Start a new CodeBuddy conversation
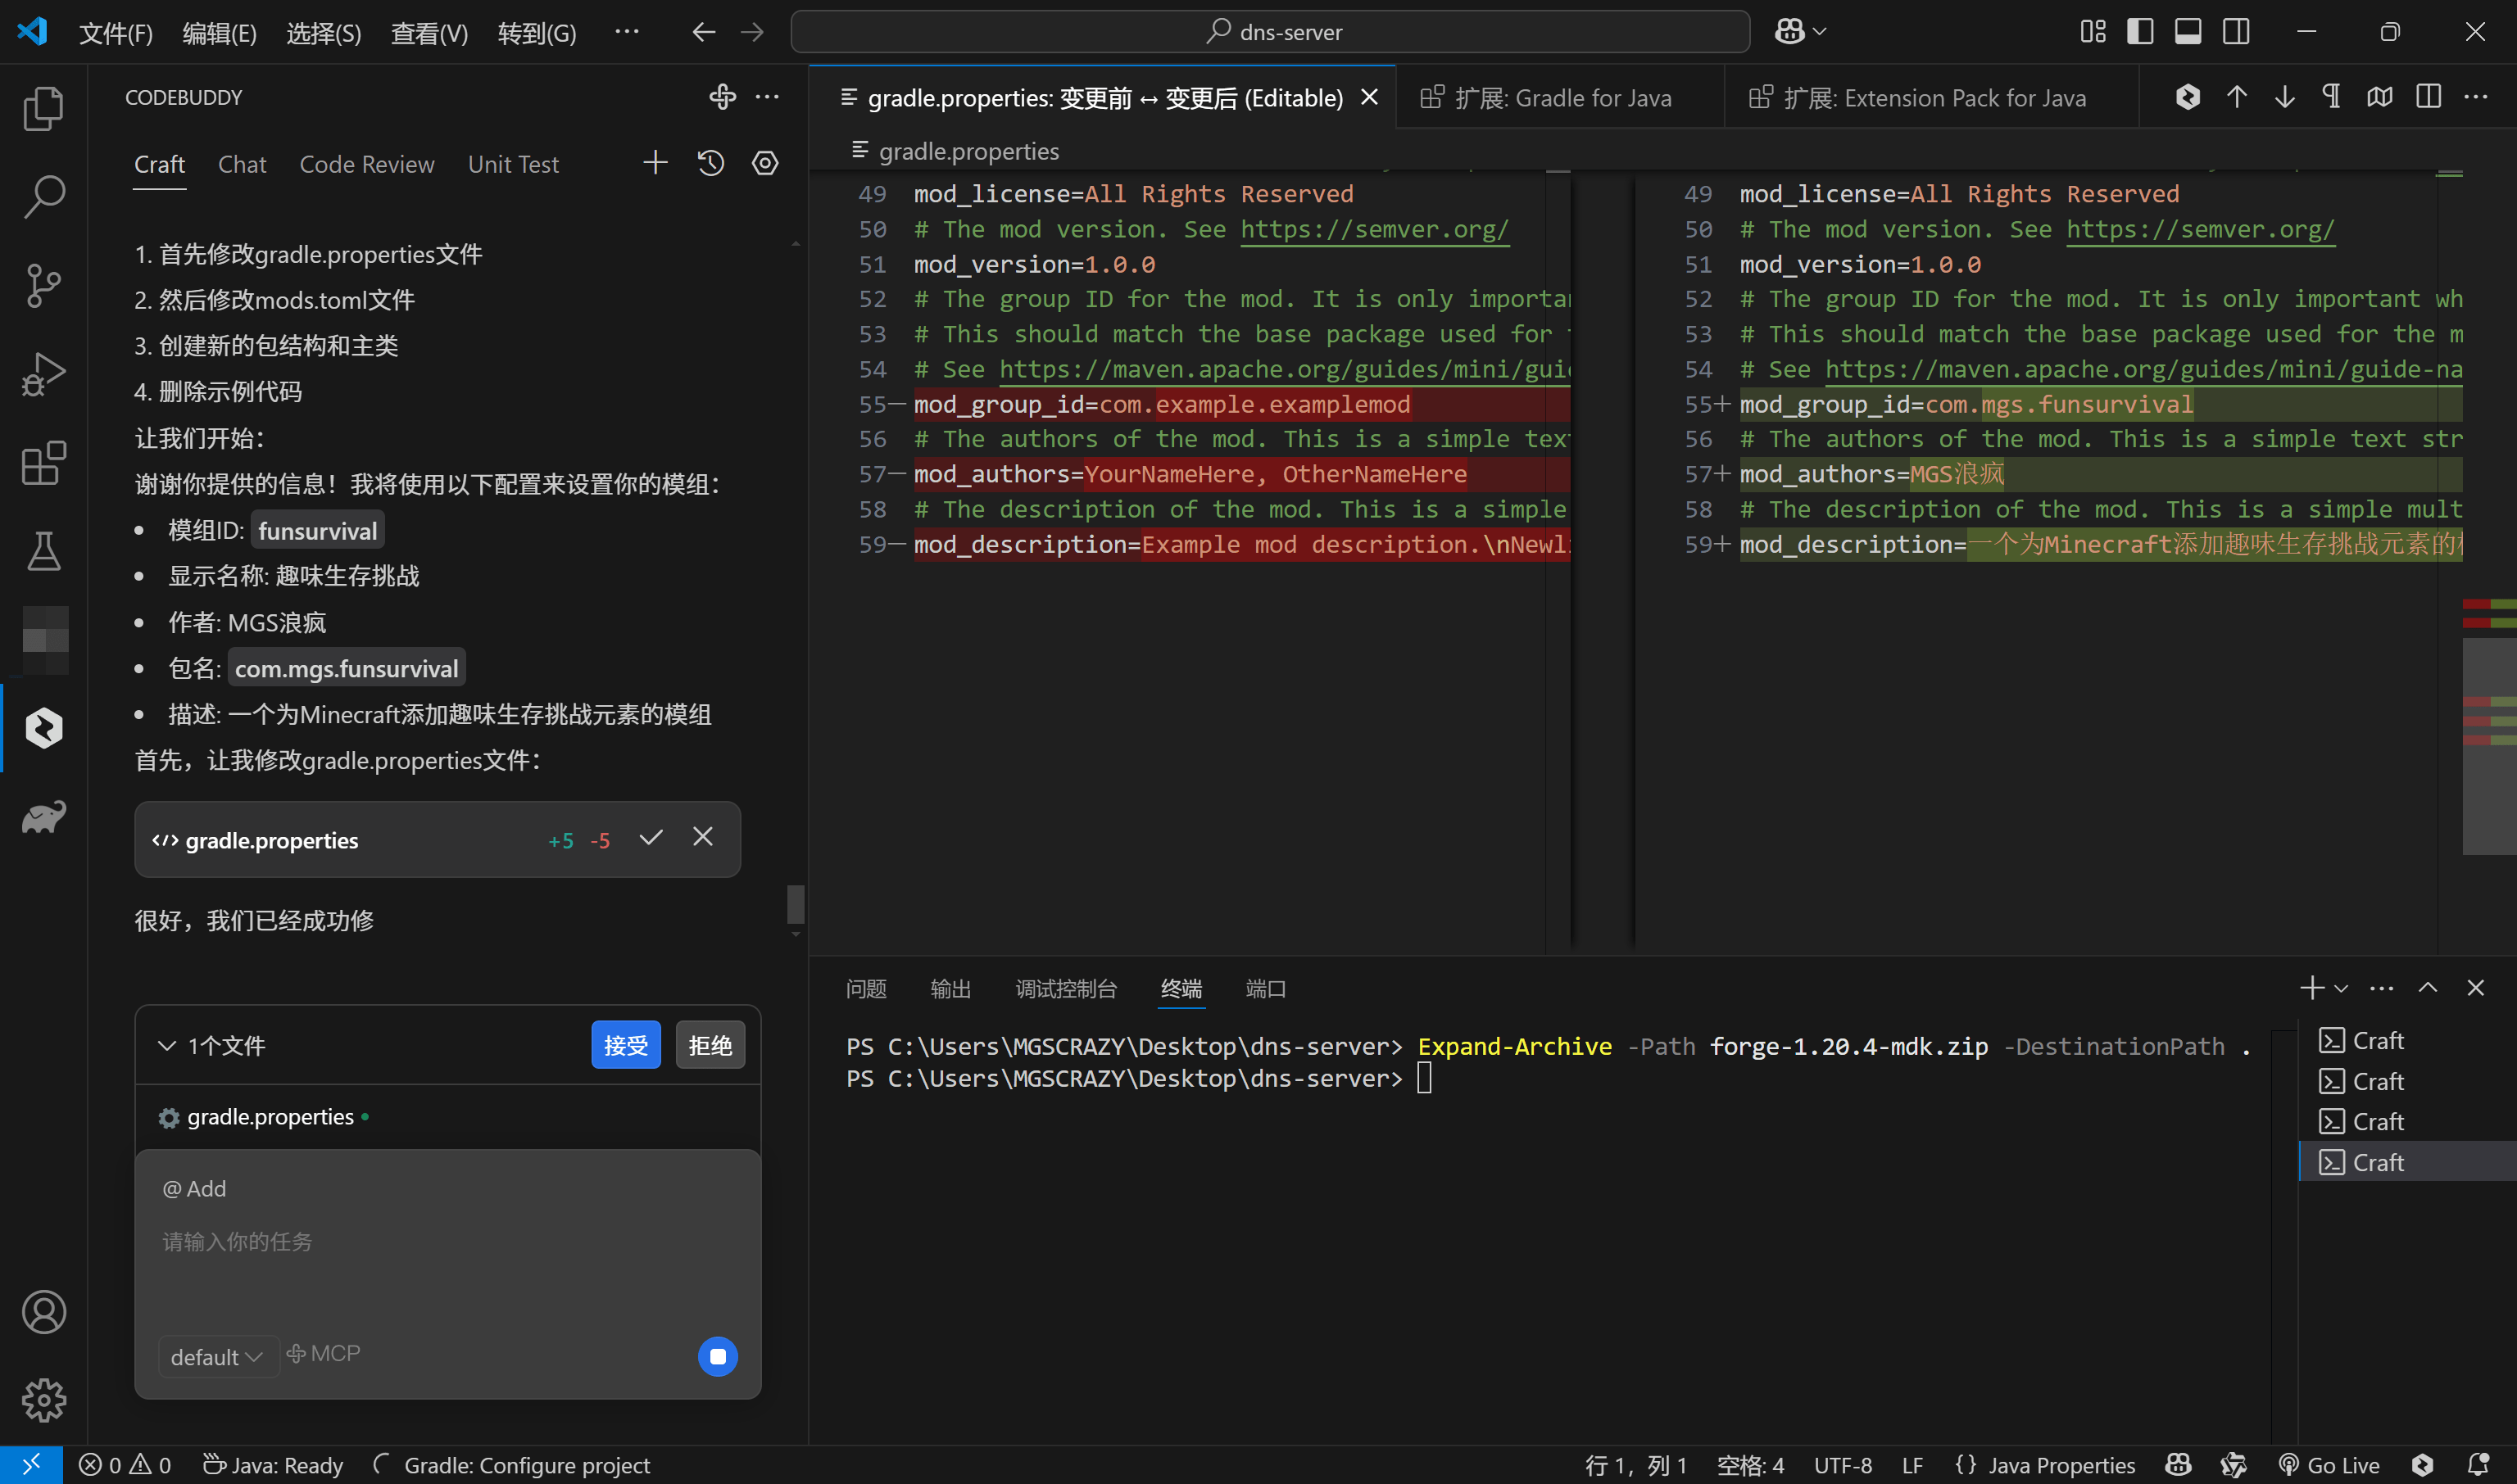The width and height of the screenshot is (2517, 1484). point(655,163)
